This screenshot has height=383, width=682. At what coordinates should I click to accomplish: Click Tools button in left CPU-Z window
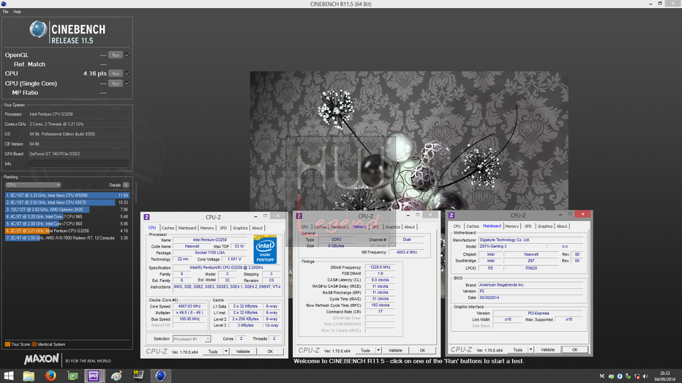pos(213,351)
